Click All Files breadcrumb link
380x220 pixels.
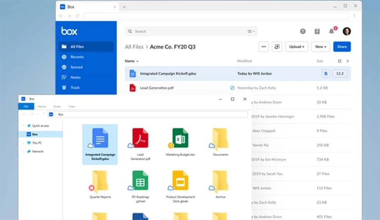click(x=134, y=47)
